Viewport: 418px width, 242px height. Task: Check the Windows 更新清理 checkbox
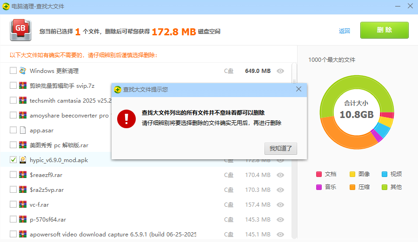pyautogui.click(x=13, y=71)
